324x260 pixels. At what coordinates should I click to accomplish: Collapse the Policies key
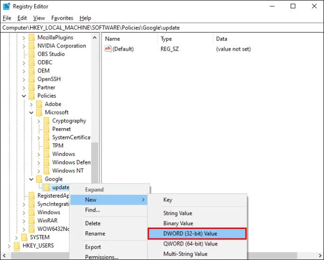(24, 96)
